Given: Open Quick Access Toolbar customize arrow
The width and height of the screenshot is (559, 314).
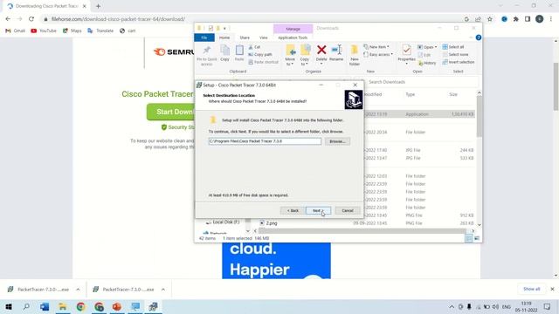Looking at the screenshot, I should tap(224, 28).
